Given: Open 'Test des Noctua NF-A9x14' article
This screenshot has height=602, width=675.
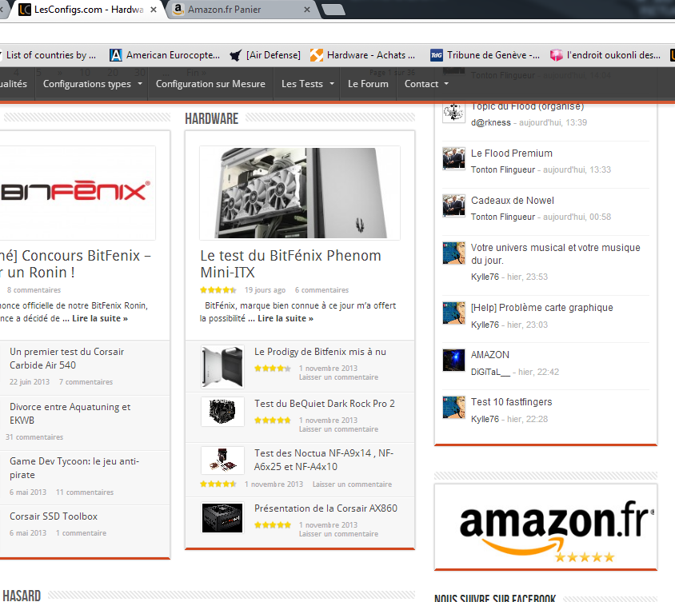Looking at the screenshot, I should [x=324, y=460].
